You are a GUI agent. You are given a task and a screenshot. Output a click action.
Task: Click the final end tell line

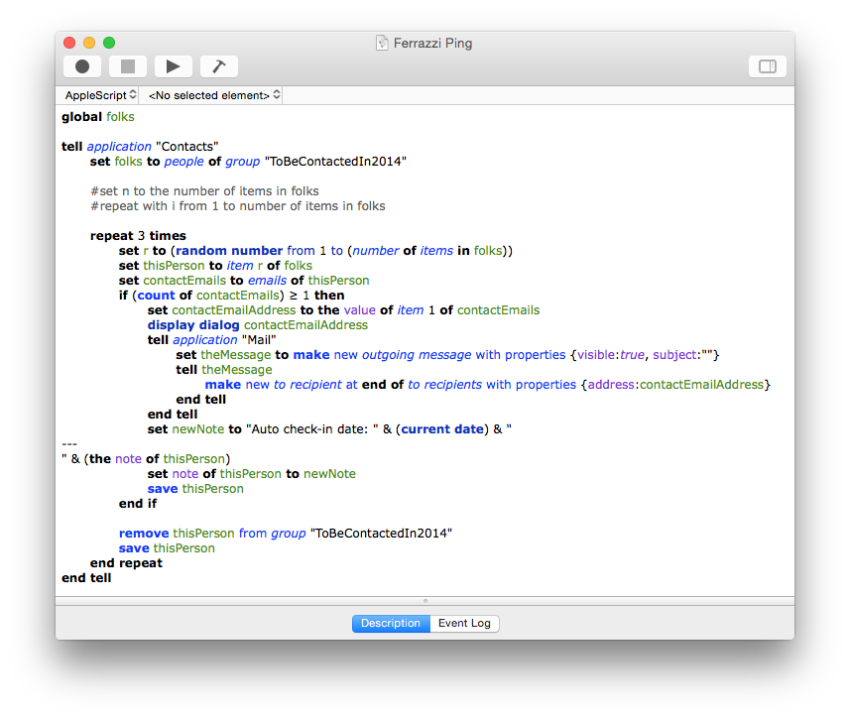coord(86,578)
